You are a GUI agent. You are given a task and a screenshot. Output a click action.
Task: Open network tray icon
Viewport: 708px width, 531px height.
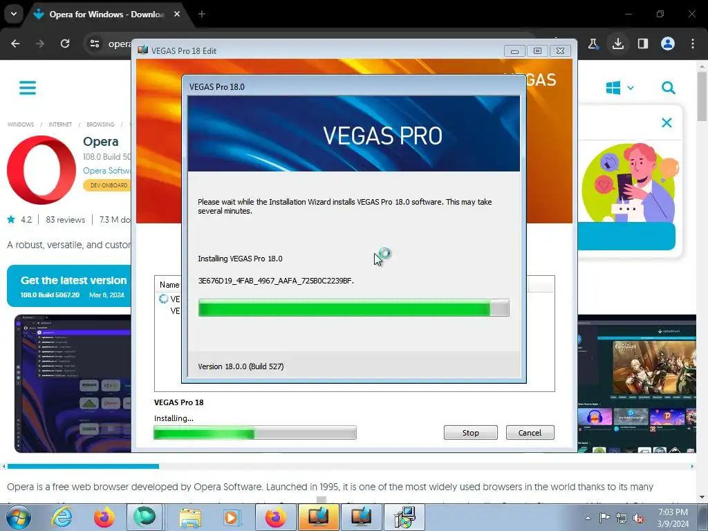(622, 518)
